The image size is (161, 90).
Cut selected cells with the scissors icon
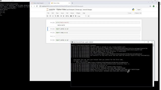point(53,16)
